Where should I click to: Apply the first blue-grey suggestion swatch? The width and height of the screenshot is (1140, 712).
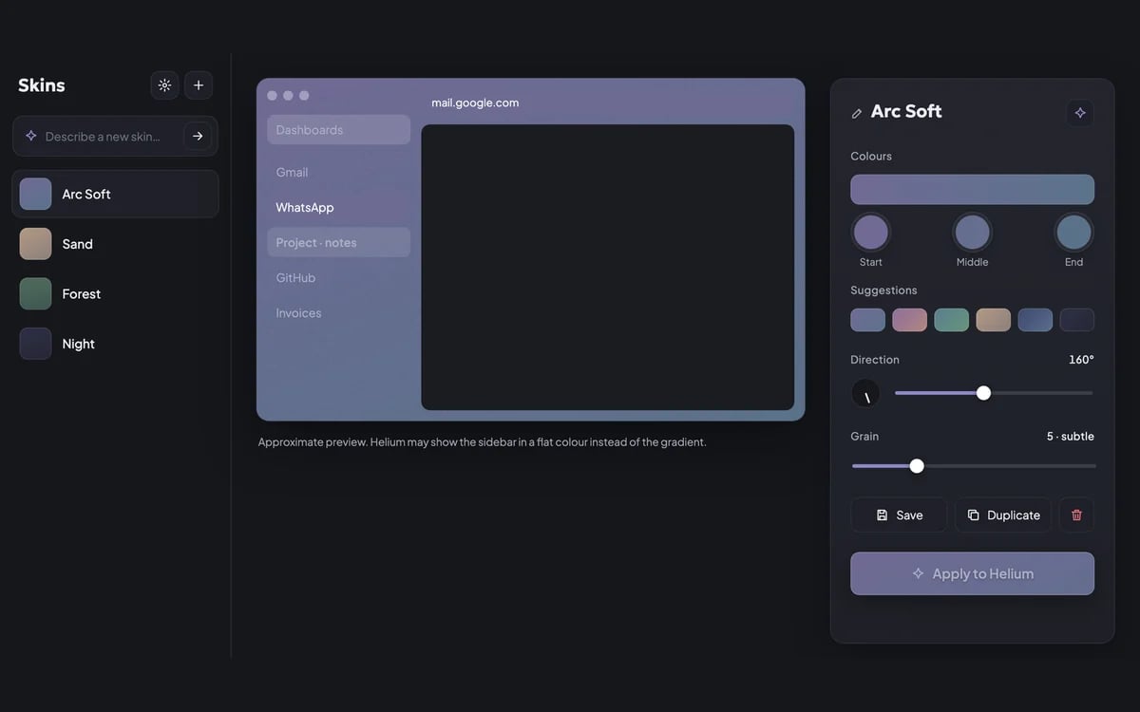tap(867, 320)
